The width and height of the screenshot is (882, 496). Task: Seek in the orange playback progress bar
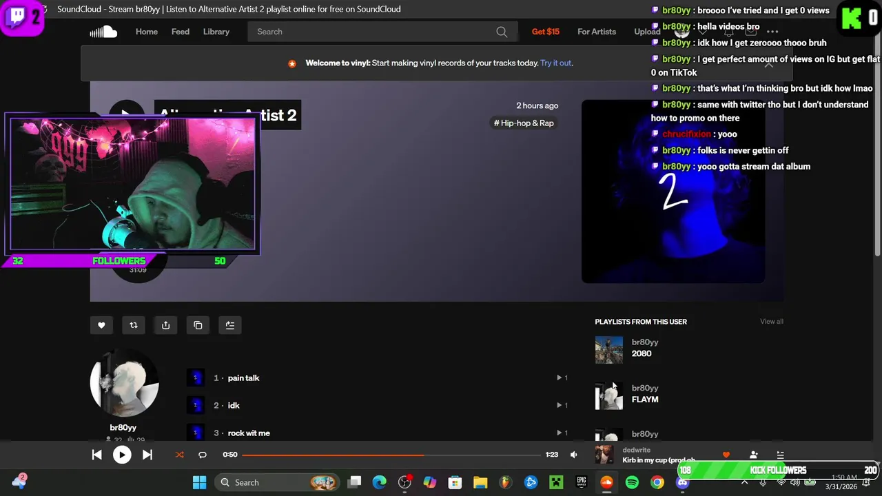click(x=391, y=455)
